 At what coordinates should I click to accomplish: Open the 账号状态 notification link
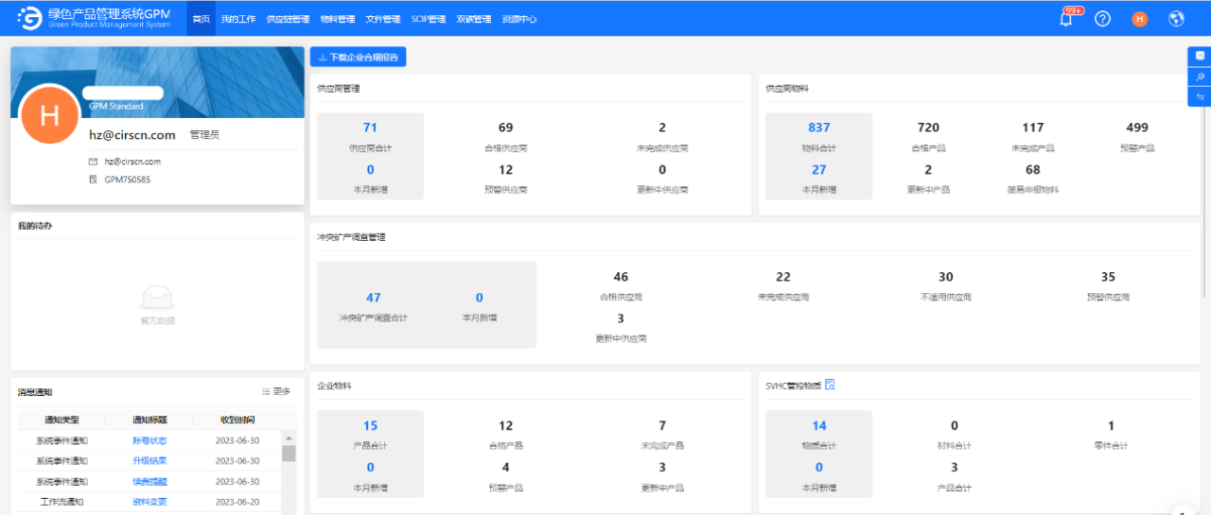click(x=149, y=440)
